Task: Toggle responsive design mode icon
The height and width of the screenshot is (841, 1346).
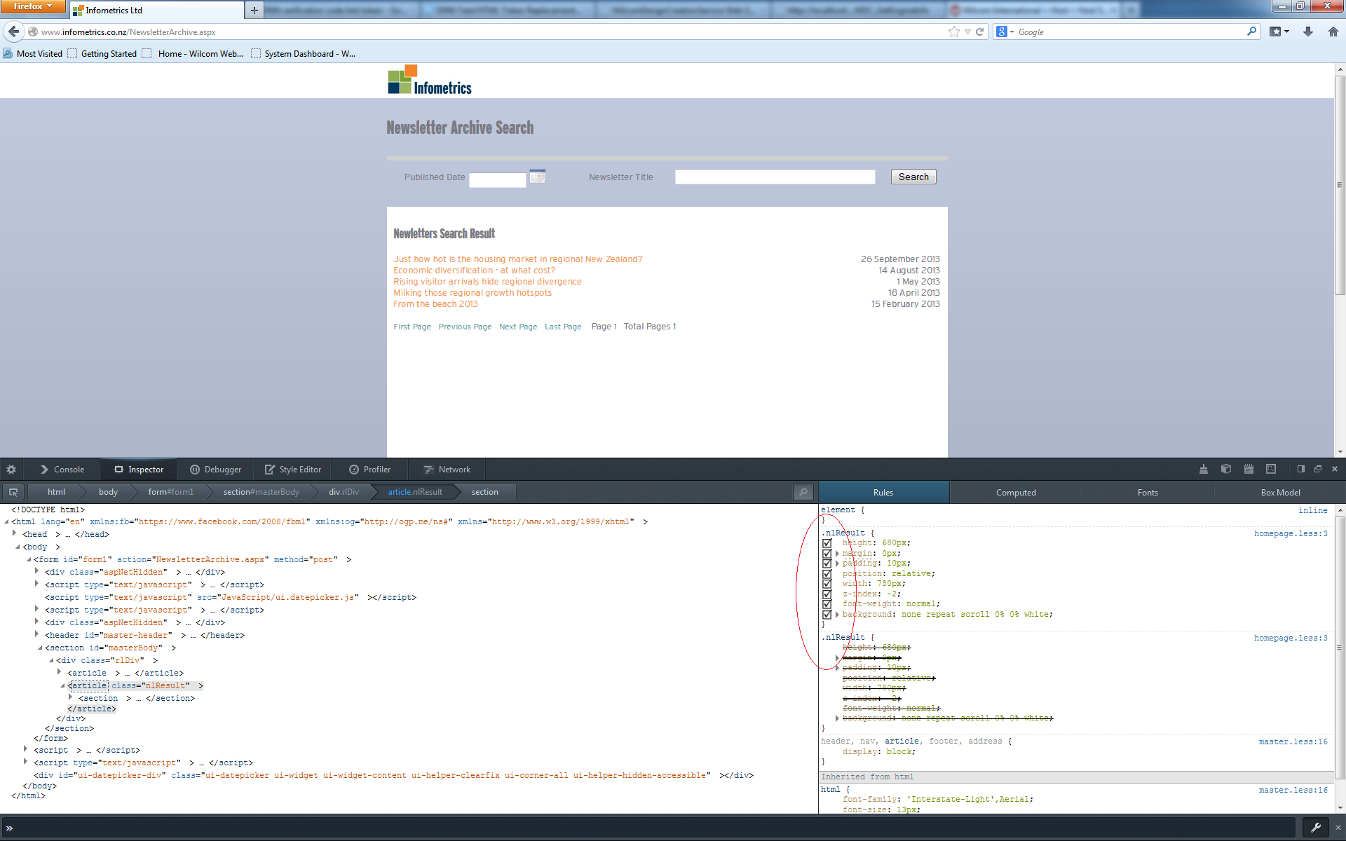Action: 1271,470
